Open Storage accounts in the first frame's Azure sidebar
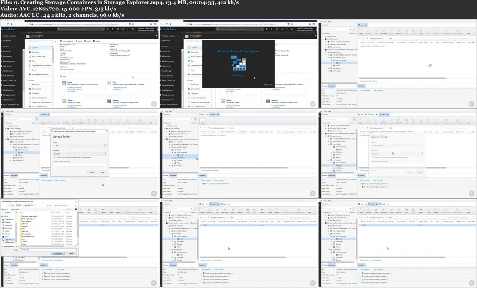The height and width of the screenshot is (288, 477). (9, 95)
